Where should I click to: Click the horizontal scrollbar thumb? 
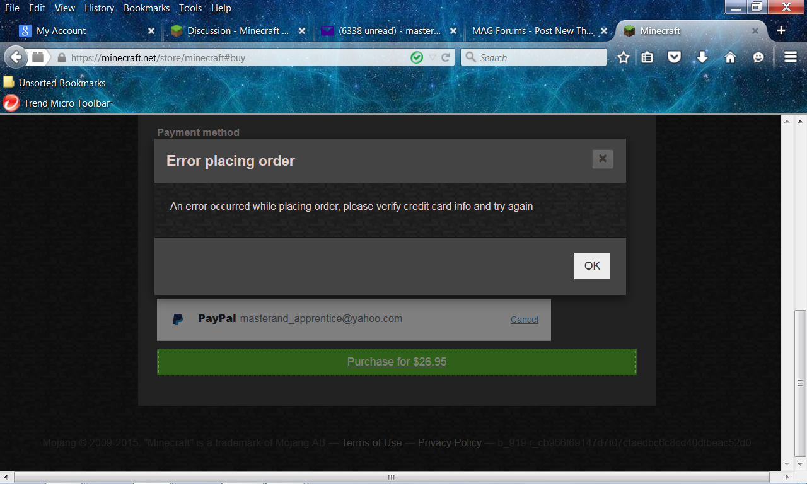pos(391,476)
